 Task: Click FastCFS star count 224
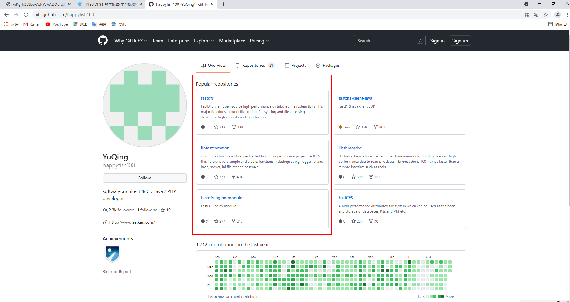(357, 221)
